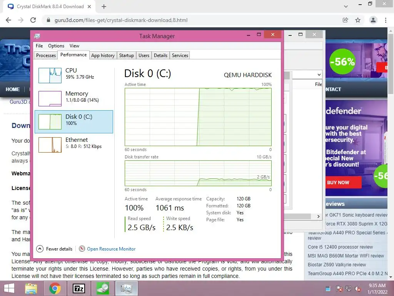Click the first tray icon beside the flag
Image resolution: width=394 pixels, height=296 pixels.
(328, 289)
